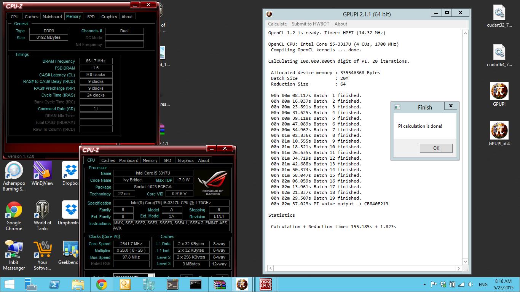Image resolution: width=520 pixels, height=292 pixels.
Task: Open the DropboxIn... desktop installer icon
Action: pos(70,213)
